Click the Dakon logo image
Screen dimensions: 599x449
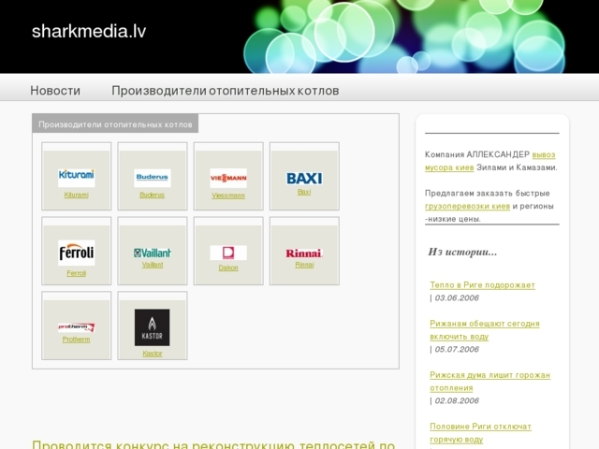(x=228, y=253)
